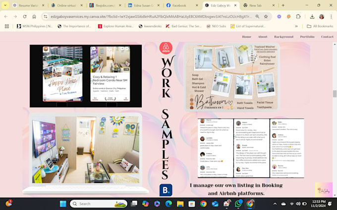
Task: Open File Explorer from the taskbar
Action: [x=180, y=204]
